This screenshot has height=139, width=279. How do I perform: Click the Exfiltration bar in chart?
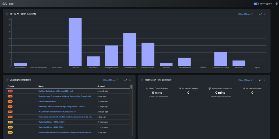pyautogui.click(x=239, y=63)
